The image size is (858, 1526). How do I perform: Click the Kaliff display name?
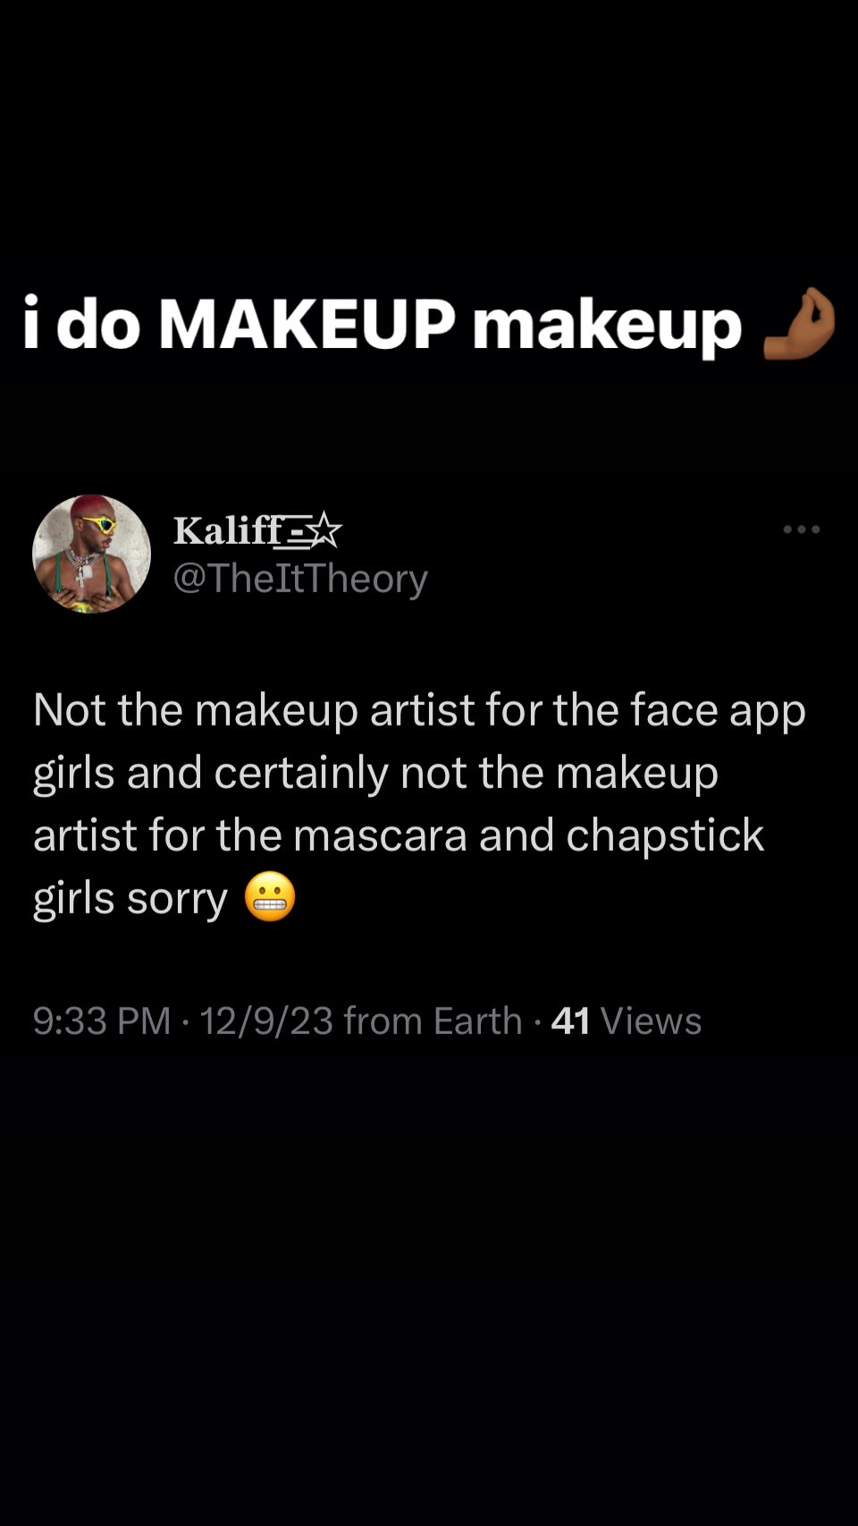pos(228,530)
